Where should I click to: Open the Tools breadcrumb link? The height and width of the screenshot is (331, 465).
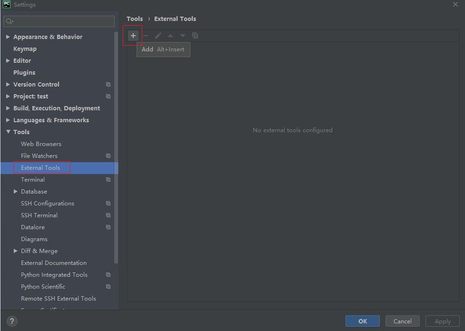(135, 19)
